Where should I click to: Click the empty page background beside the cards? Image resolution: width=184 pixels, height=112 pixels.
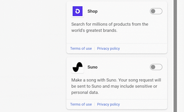click(33, 56)
